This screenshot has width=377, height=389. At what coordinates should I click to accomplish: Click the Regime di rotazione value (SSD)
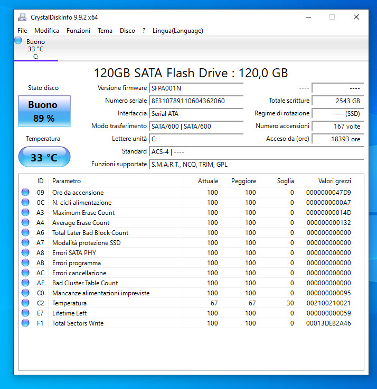pos(337,114)
